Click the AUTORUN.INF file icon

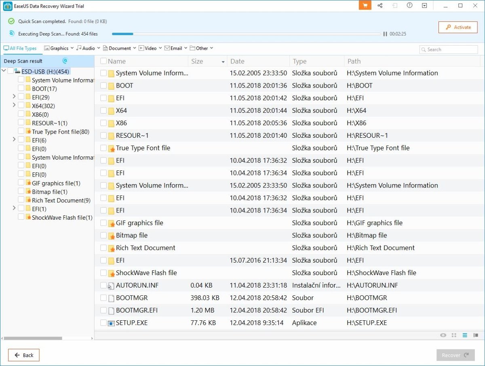[x=111, y=286]
